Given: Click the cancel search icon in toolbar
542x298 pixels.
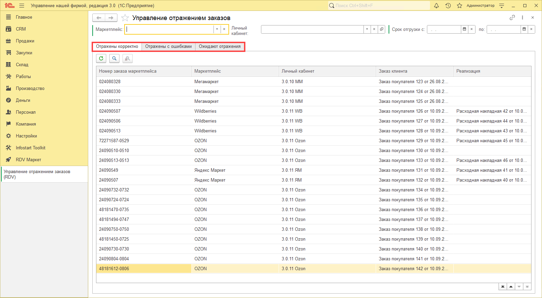Looking at the screenshot, I should [x=128, y=58].
